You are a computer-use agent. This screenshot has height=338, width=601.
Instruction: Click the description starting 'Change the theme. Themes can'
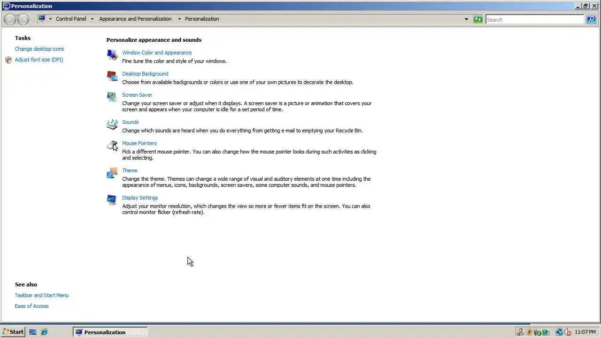247,182
